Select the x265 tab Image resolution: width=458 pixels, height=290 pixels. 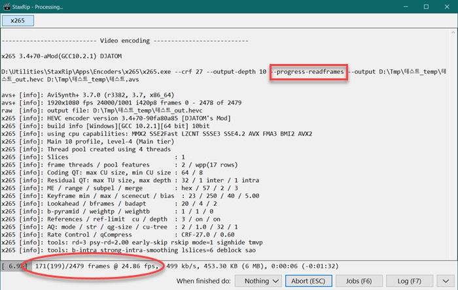tap(18, 21)
